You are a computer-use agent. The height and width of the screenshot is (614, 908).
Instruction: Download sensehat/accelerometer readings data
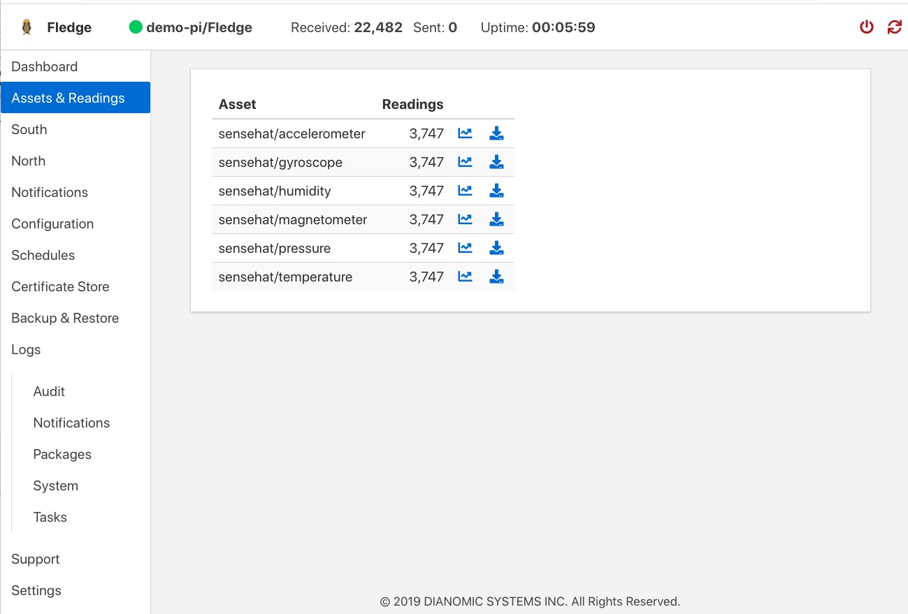pyautogui.click(x=496, y=133)
